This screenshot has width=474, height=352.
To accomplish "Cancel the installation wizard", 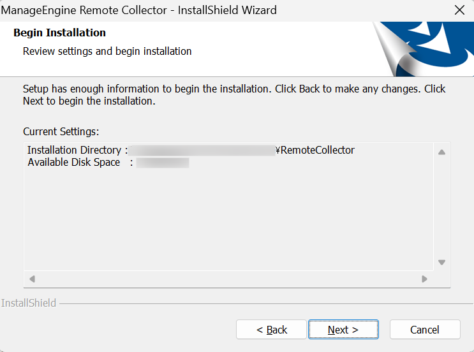I will pyautogui.click(x=425, y=329).
